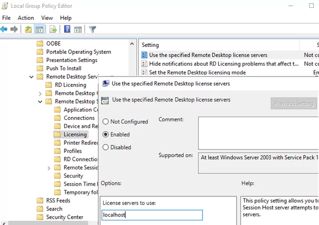Click the policy help description text
Image resolution: width=319 pixels, height=225 pixels.
pyautogui.click(x=280, y=207)
